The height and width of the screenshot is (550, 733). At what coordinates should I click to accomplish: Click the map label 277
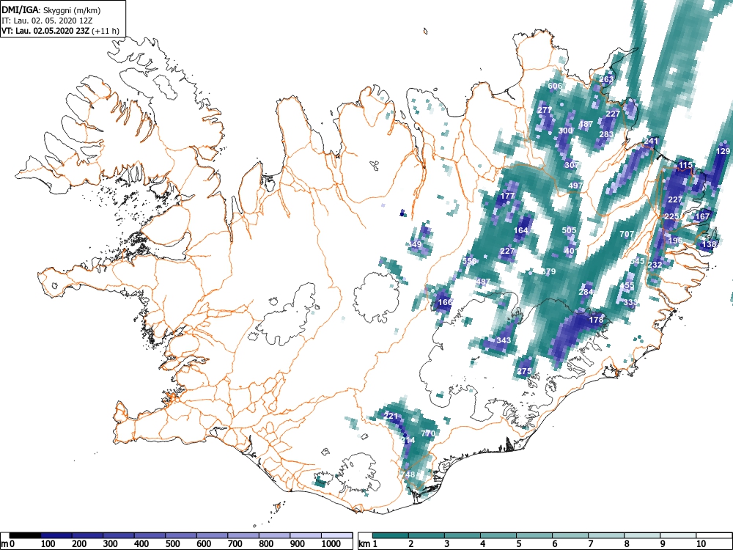tap(545, 110)
